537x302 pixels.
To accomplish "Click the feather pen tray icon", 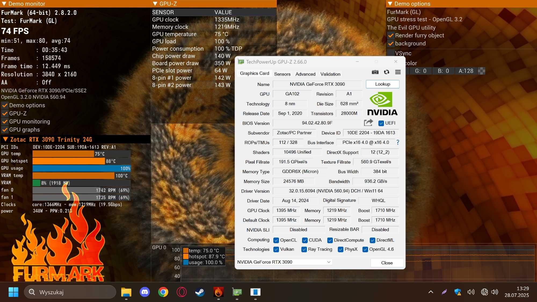I will point(444,292).
